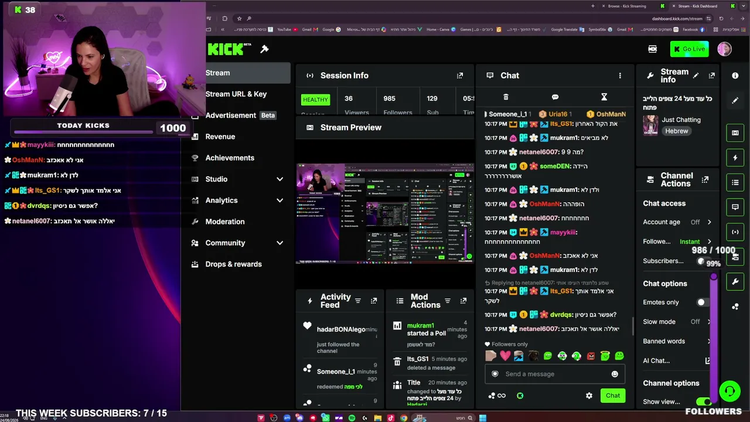Open the Advertisement Beta page
This screenshot has width=750, height=422.
click(x=242, y=115)
